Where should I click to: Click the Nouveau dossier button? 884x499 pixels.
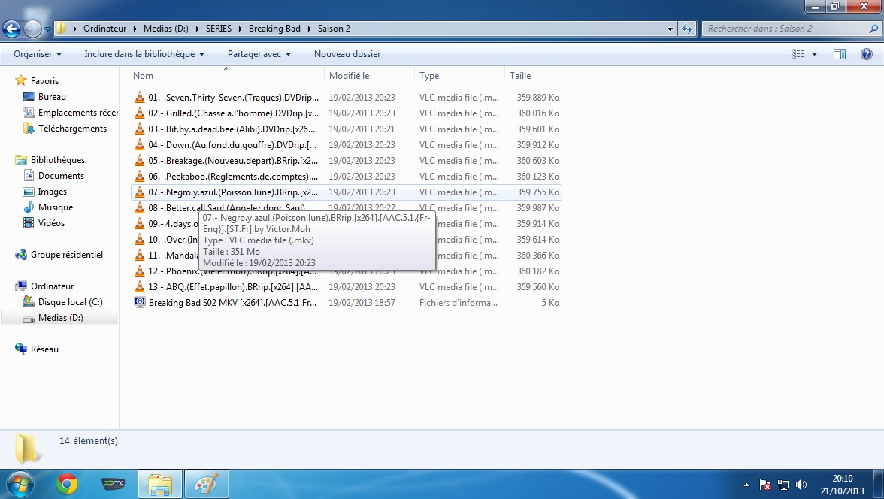(347, 54)
